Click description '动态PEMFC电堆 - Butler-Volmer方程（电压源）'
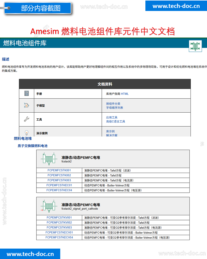The height and width of the screenshot is (259, 207). (113, 190)
